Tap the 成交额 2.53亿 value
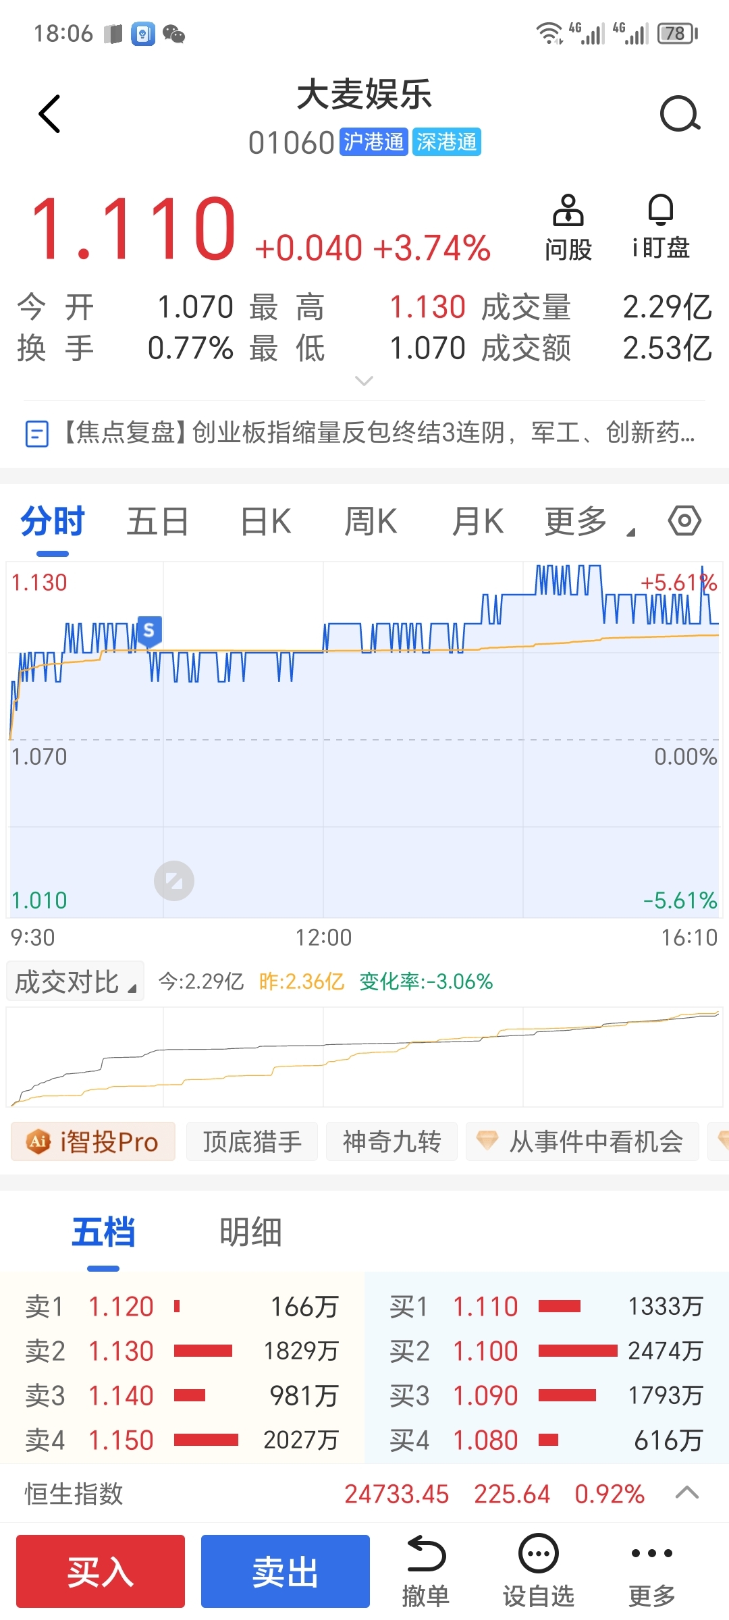This screenshot has height=1620, width=729. coord(667,349)
